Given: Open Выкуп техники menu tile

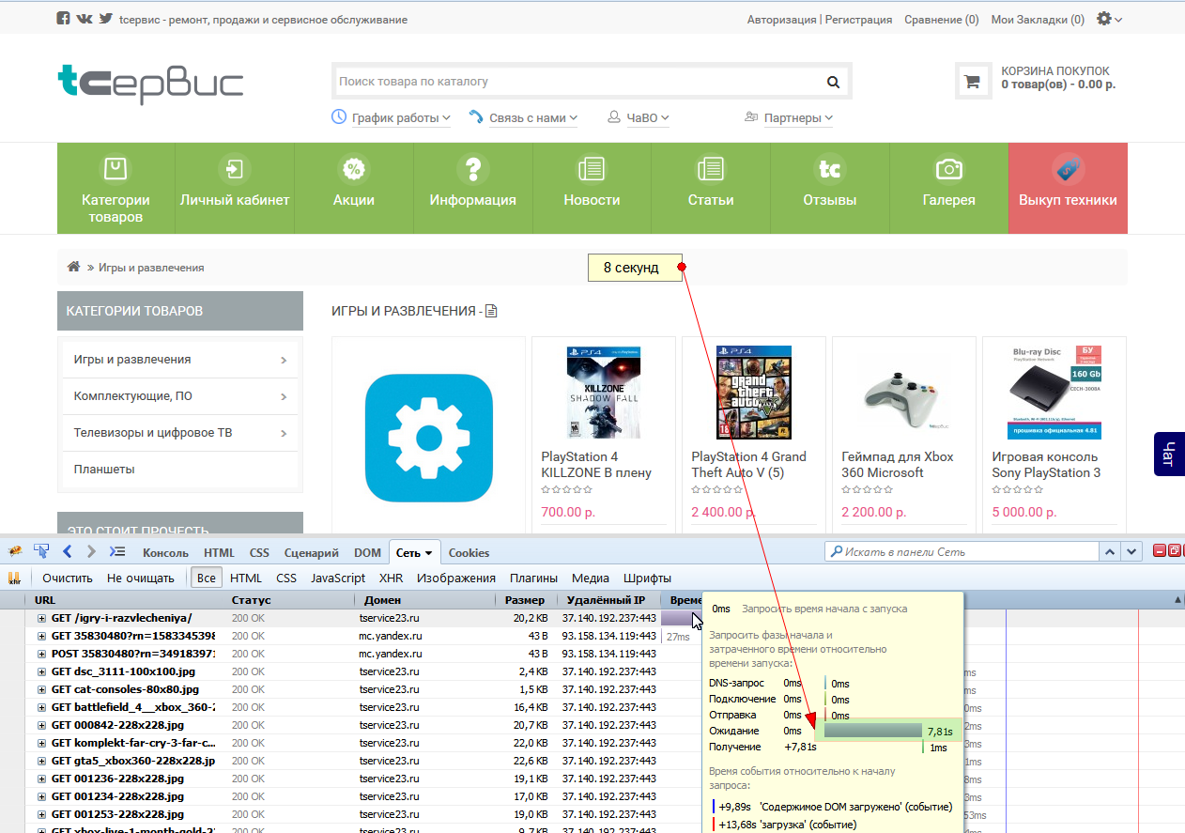Looking at the screenshot, I should [1068, 189].
